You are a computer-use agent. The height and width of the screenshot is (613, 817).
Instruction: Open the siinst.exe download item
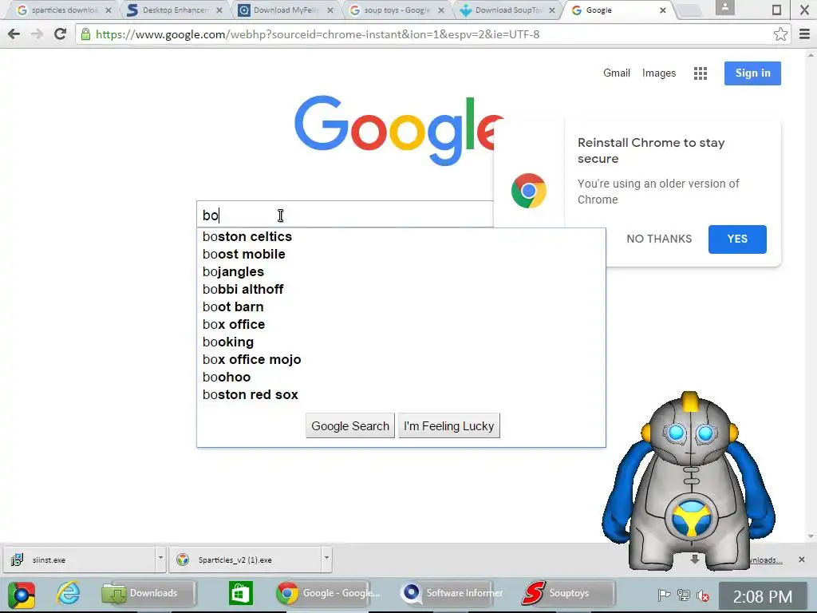79,560
